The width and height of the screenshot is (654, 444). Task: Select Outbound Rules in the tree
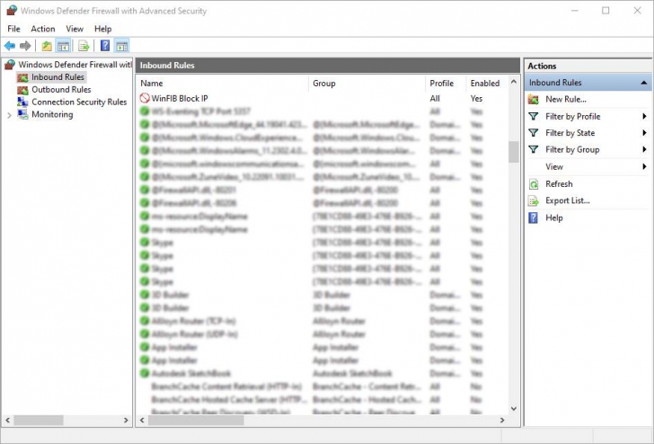(61, 90)
